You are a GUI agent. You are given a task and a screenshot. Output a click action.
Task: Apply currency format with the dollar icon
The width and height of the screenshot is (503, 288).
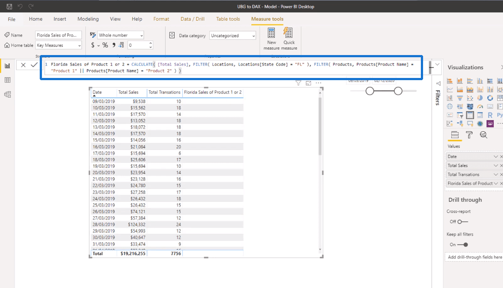[x=93, y=45]
